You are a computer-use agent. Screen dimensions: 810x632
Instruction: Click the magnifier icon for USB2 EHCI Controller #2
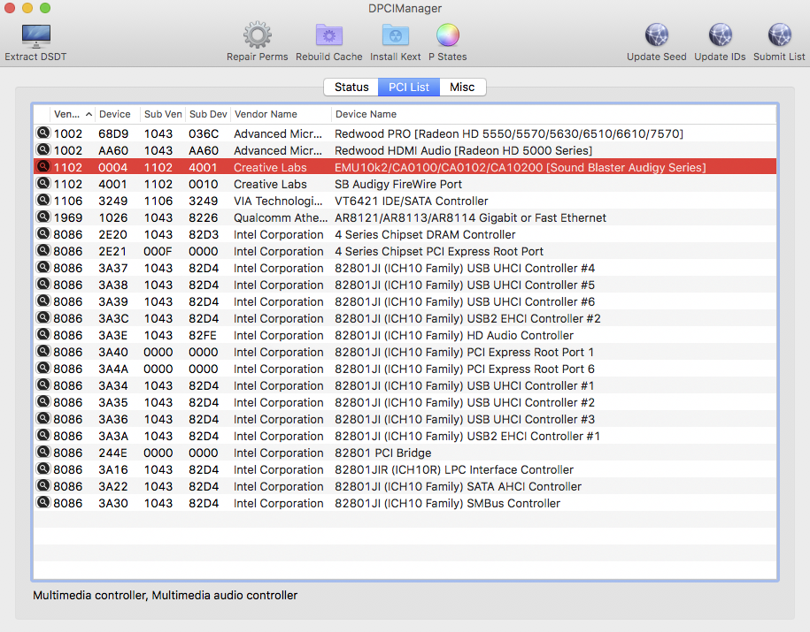point(43,317)
